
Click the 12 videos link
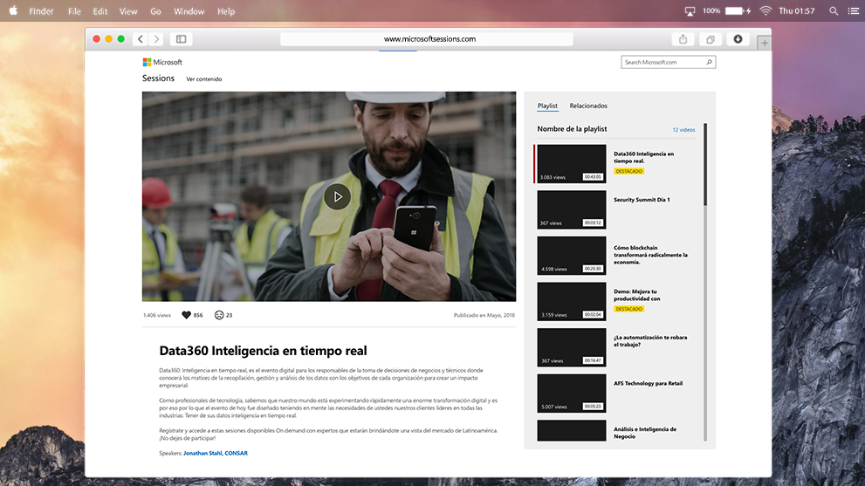pos(683,129)
